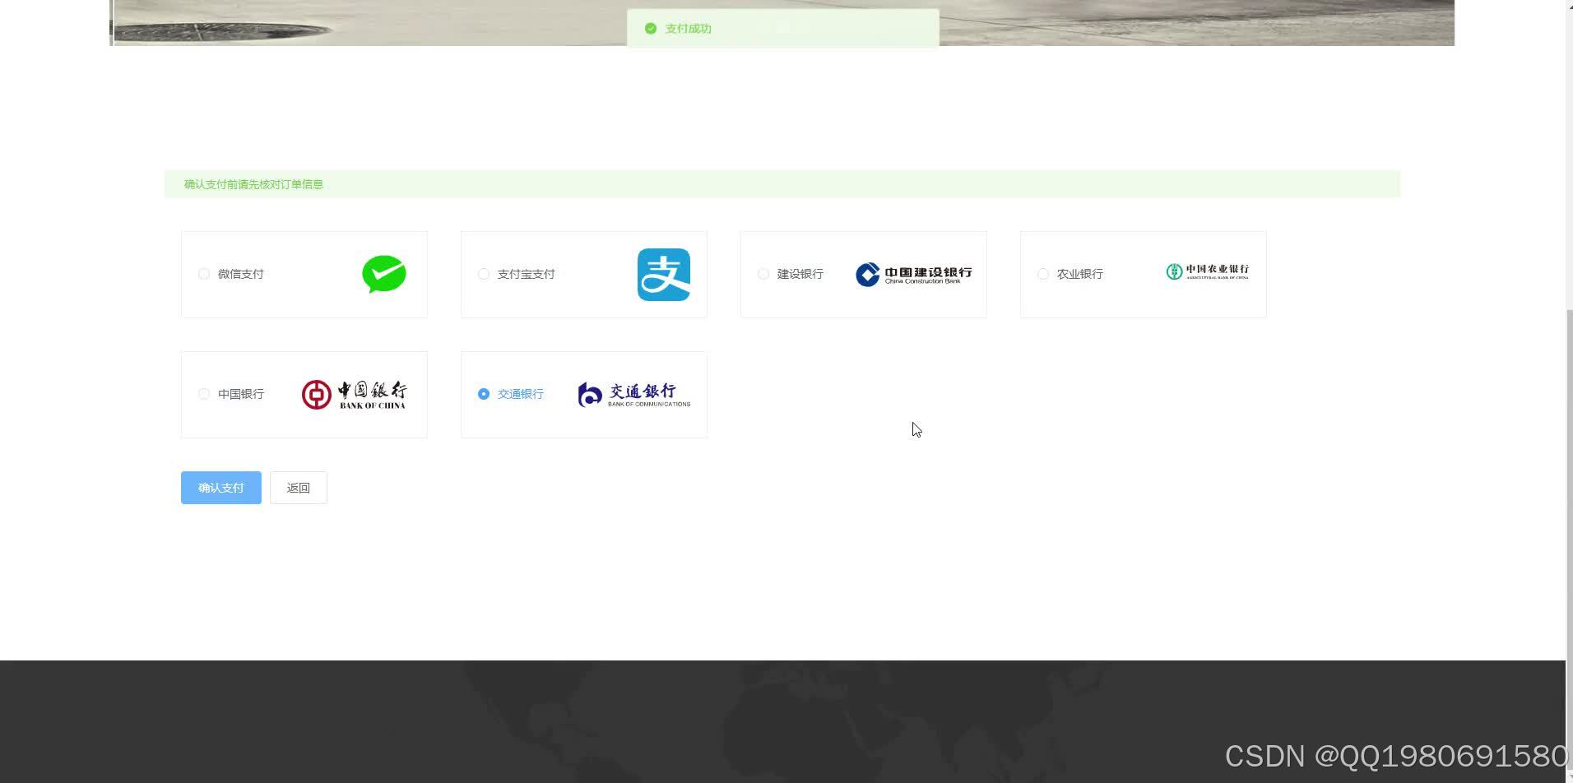Select the 支付宝支付 radio button

(483, 274)
